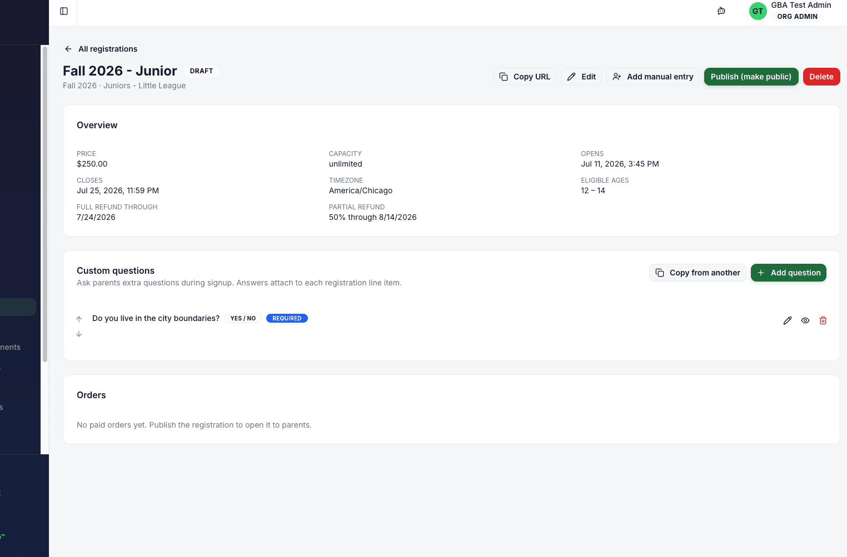Click the subtitle Fall 2026 · Juniors - Little League
This screenshot has width=847, height=557.
point(124,86)
